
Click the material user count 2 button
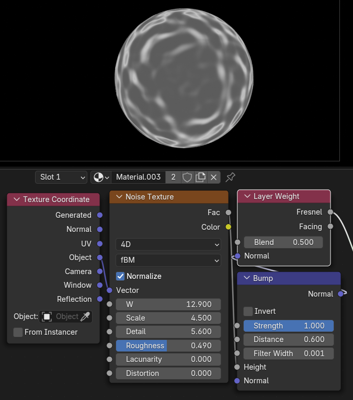[x=173, y=177]
